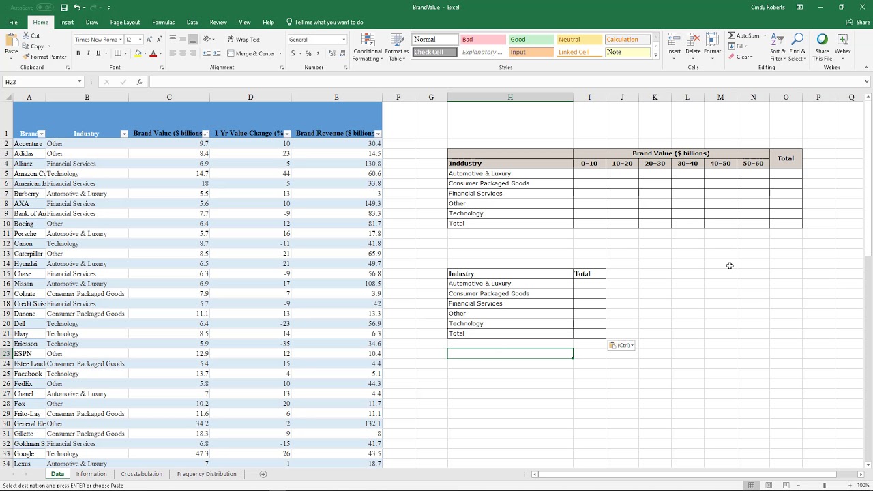The image size is (873, 491).
Task: Open the General number format dropdown
Action: 342,40
